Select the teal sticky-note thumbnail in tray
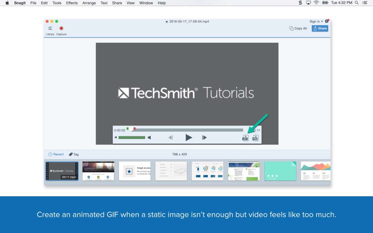Screen dimensions: 373x233 coord(280,171)
